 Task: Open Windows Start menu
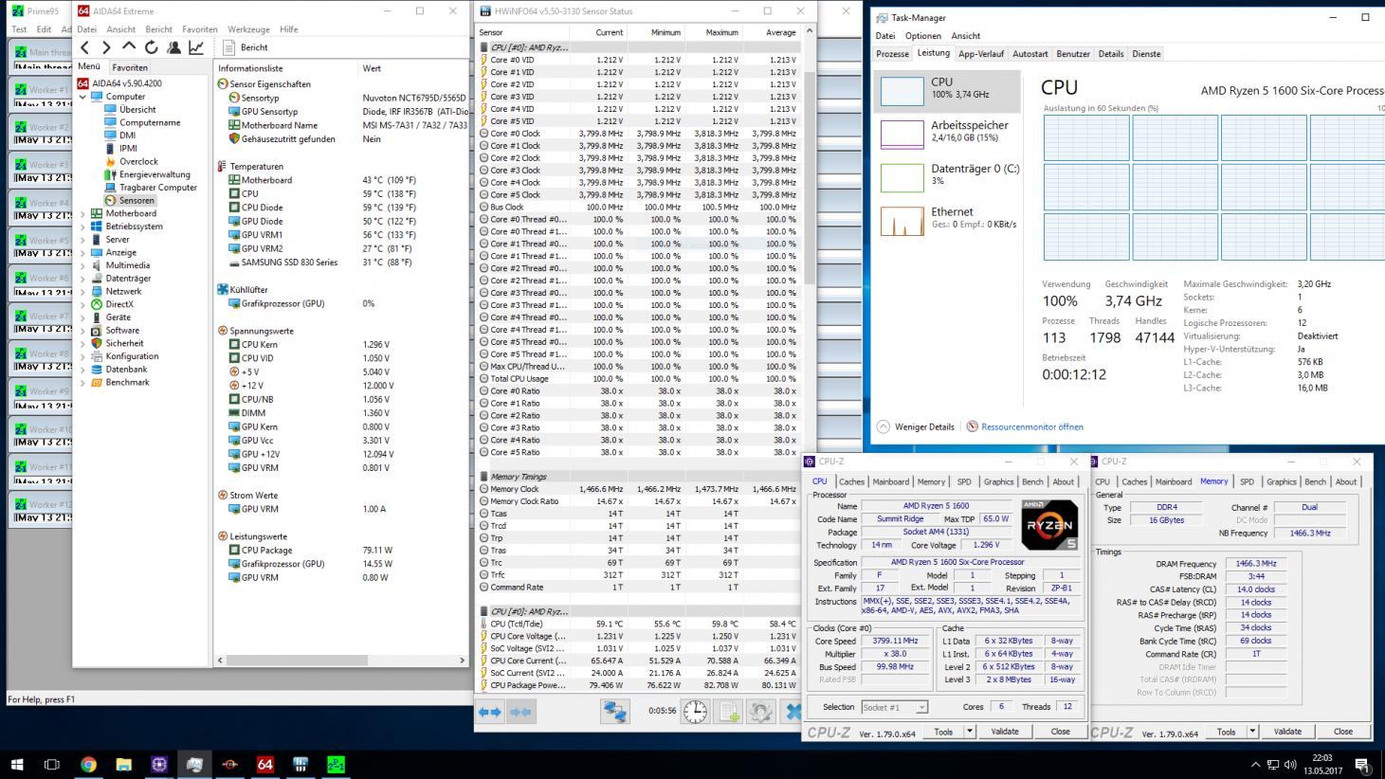pyautogui.click(x=17, y=764)
